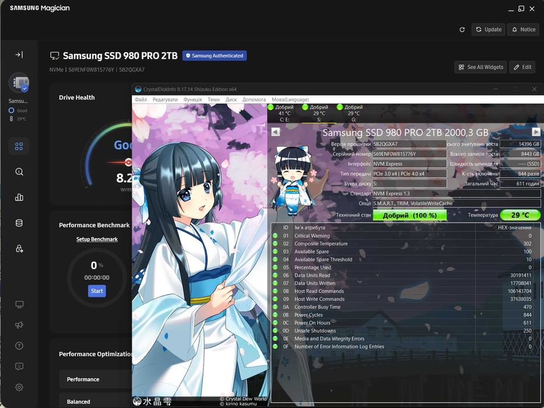Click power on hours 611 годин
This screenshot has width=544, height=408.
[x=520, y=184]
